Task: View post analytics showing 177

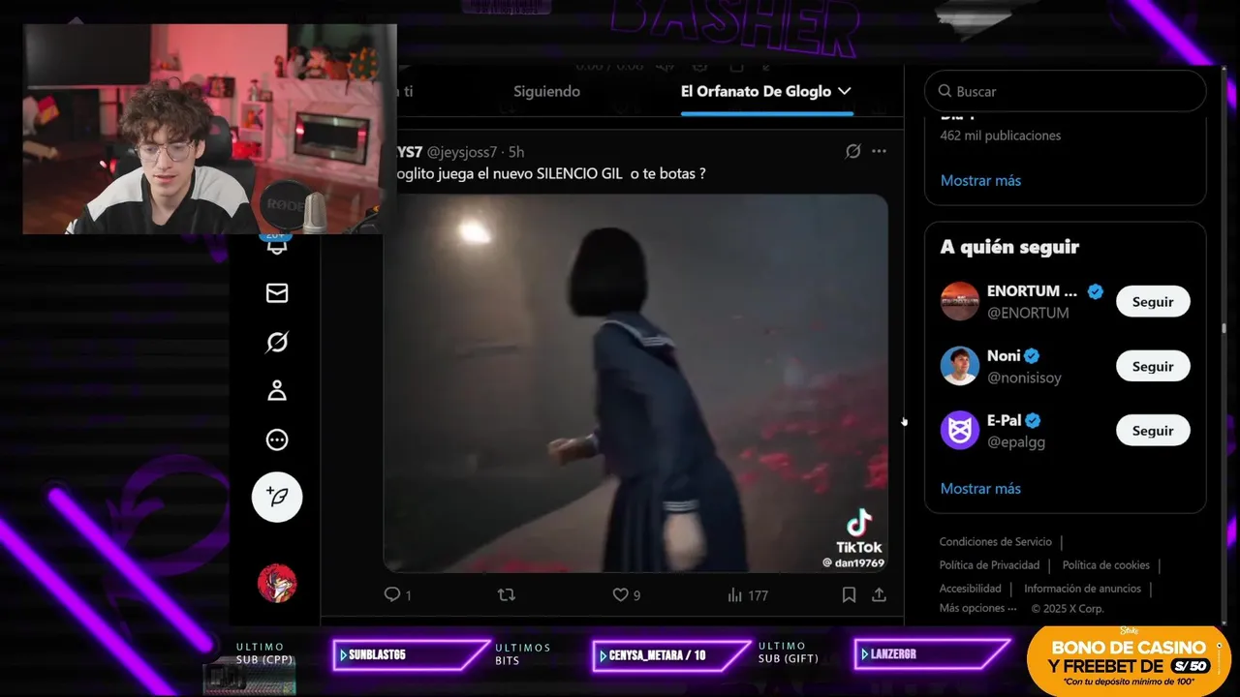Action: click(x=747, y=595)
